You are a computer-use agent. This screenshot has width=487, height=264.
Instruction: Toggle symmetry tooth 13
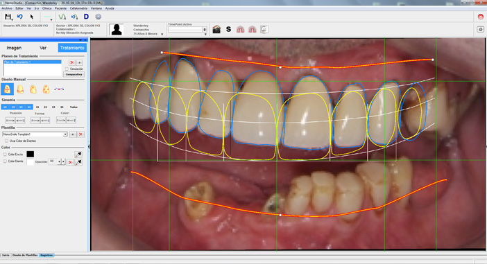[x=13, y=107]
